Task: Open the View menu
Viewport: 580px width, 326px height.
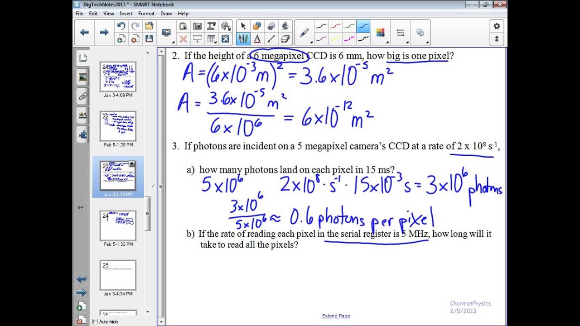Action: (109, 14)
